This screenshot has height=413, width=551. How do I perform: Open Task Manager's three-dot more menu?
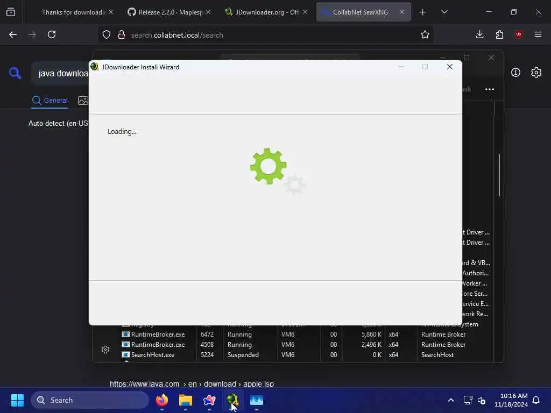coord(490,89)
